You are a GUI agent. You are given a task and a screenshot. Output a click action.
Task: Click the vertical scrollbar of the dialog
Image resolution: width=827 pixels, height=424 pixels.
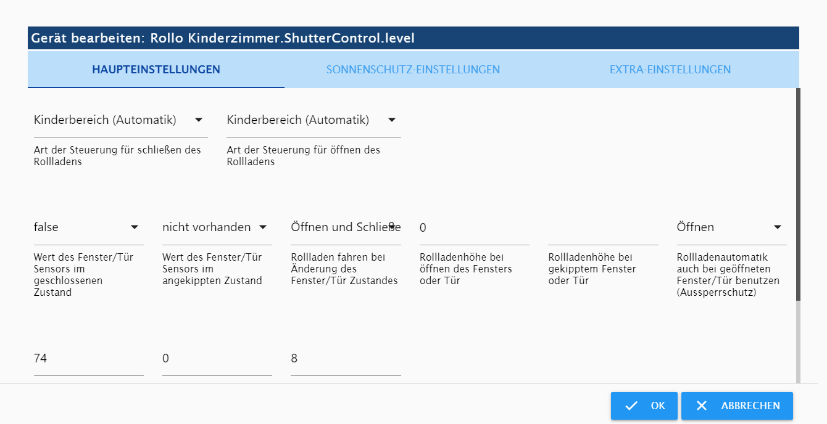(798, 195)
